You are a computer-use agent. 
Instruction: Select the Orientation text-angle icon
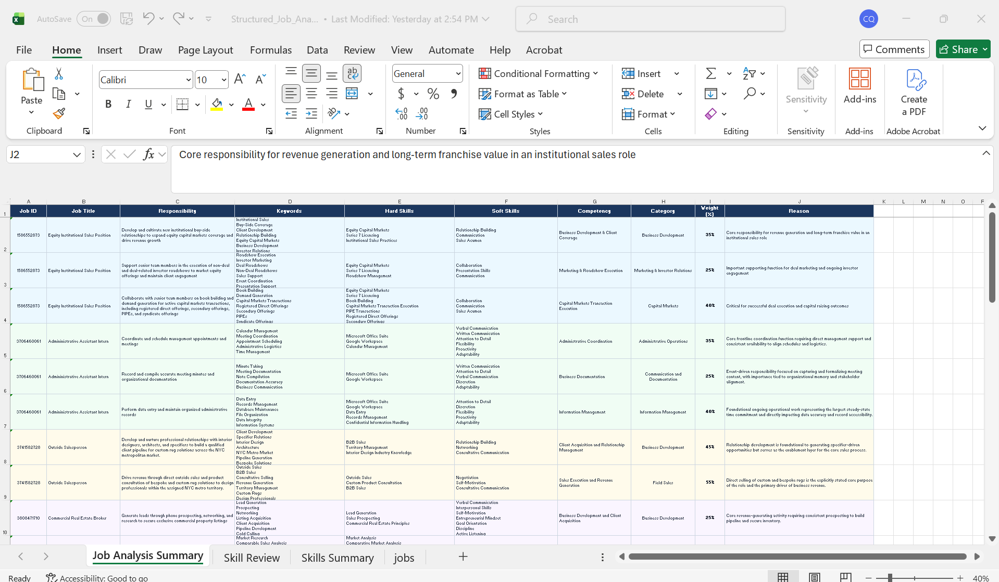click(333, 113)
